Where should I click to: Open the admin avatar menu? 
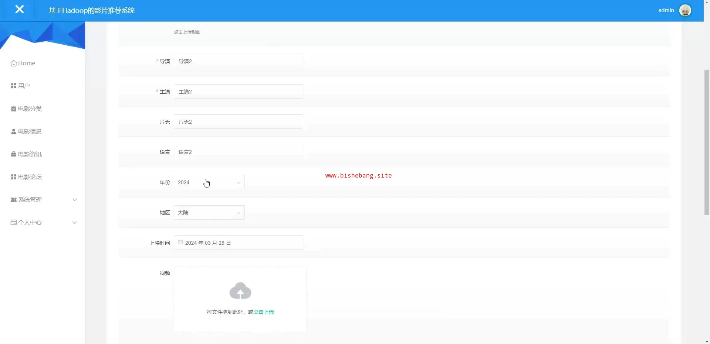point(685,10)
